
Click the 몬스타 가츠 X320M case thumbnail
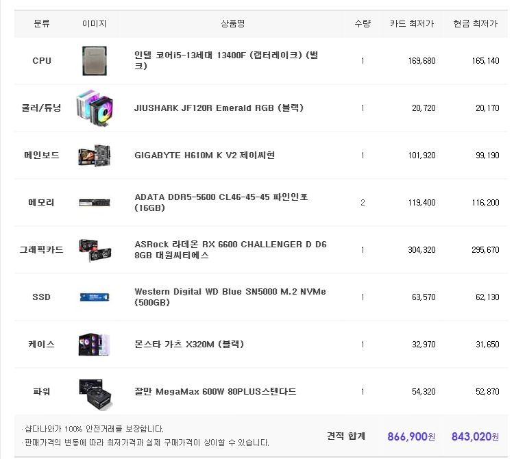(x=95, y=345)
